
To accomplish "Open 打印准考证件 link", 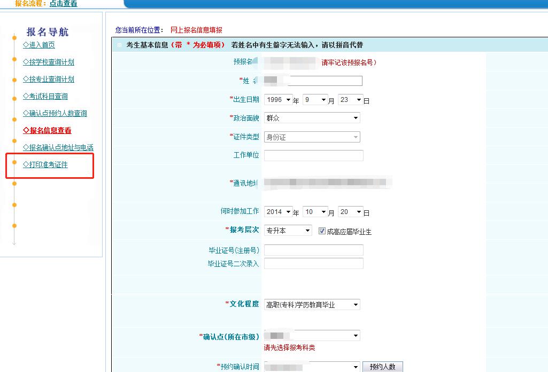I will [45, 165].
